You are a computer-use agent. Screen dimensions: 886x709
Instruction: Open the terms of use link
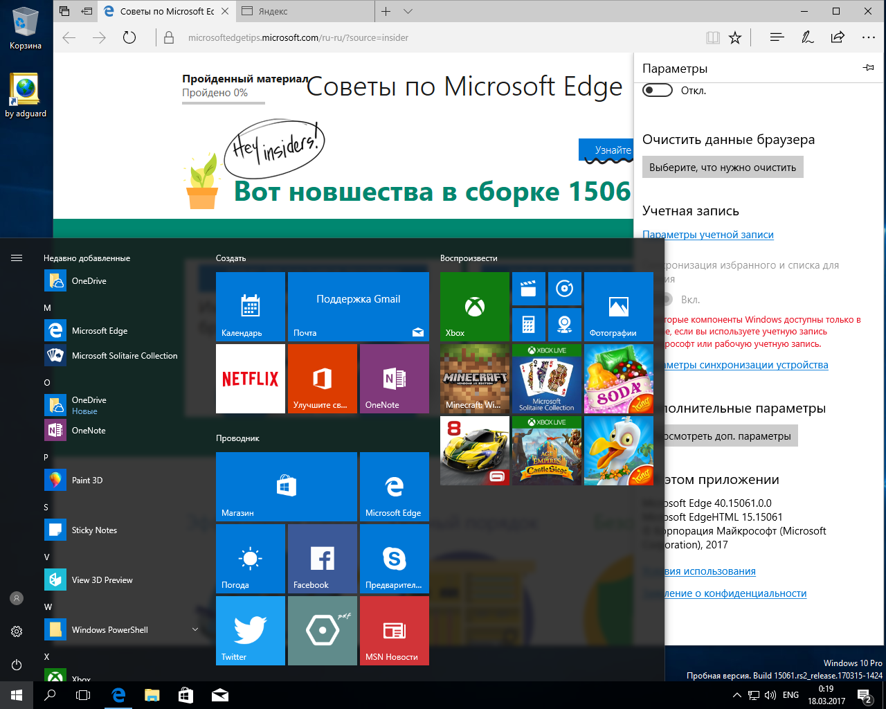click(710, 571)
